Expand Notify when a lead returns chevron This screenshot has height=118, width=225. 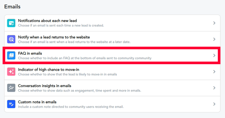coord(214,39)
